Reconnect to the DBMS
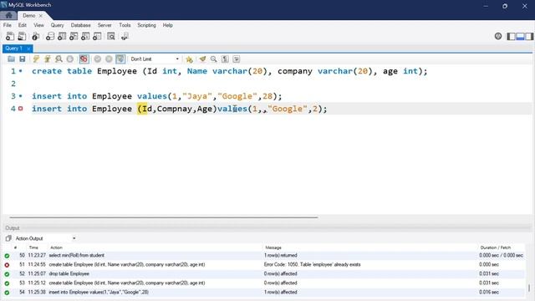 tap(125, 36)
